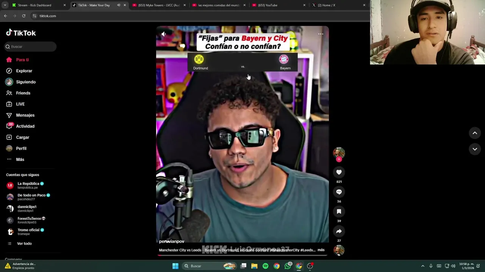
Task: Go back with the browser back arrow
Action: pos(5,16)
